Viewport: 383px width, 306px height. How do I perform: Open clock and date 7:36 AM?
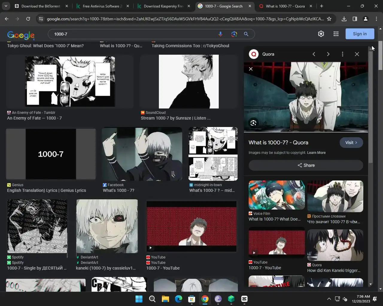coord(361,299)
